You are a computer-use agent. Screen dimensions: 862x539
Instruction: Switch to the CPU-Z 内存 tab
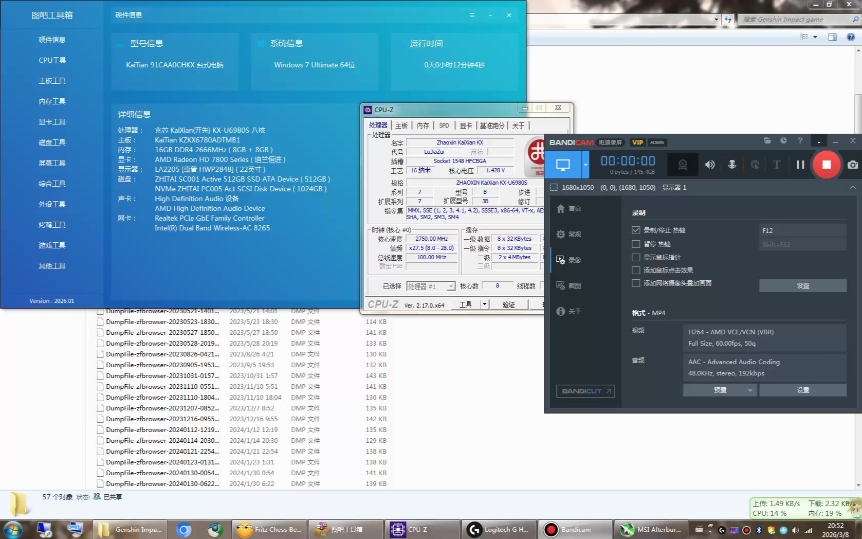coord(423,125)
